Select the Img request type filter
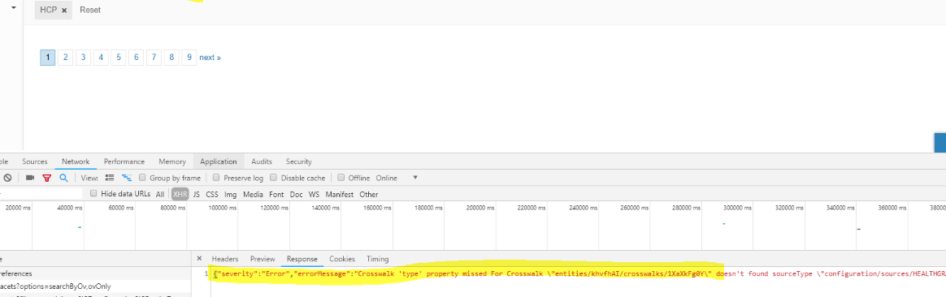This screenshot has width=946, height=297. 231,194
